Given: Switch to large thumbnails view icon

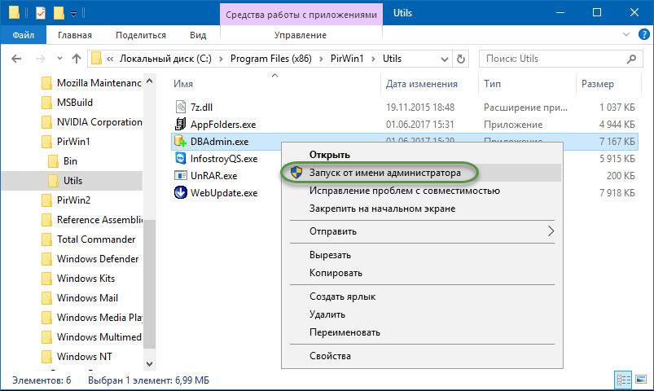Looking at the screenshot, I should coord(641,380).
